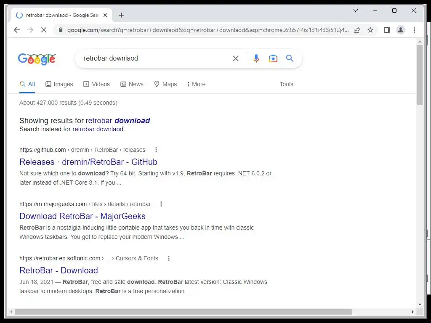Click the scroll down arrow
The height and width of the screenshot is (323, 431).
click(420, 304)
